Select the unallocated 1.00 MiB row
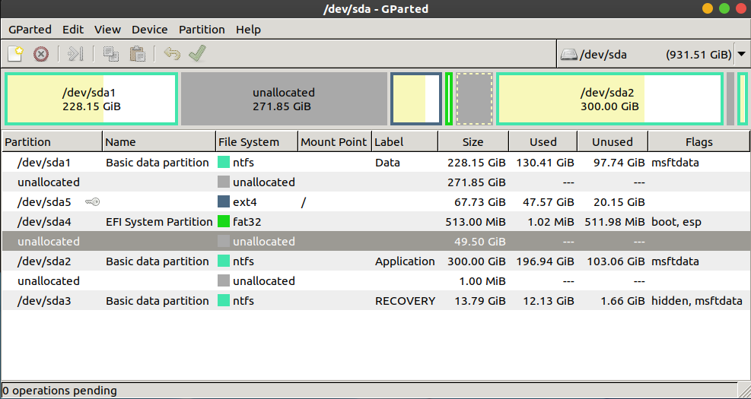The image size is (751, 399). pos(376,281)
